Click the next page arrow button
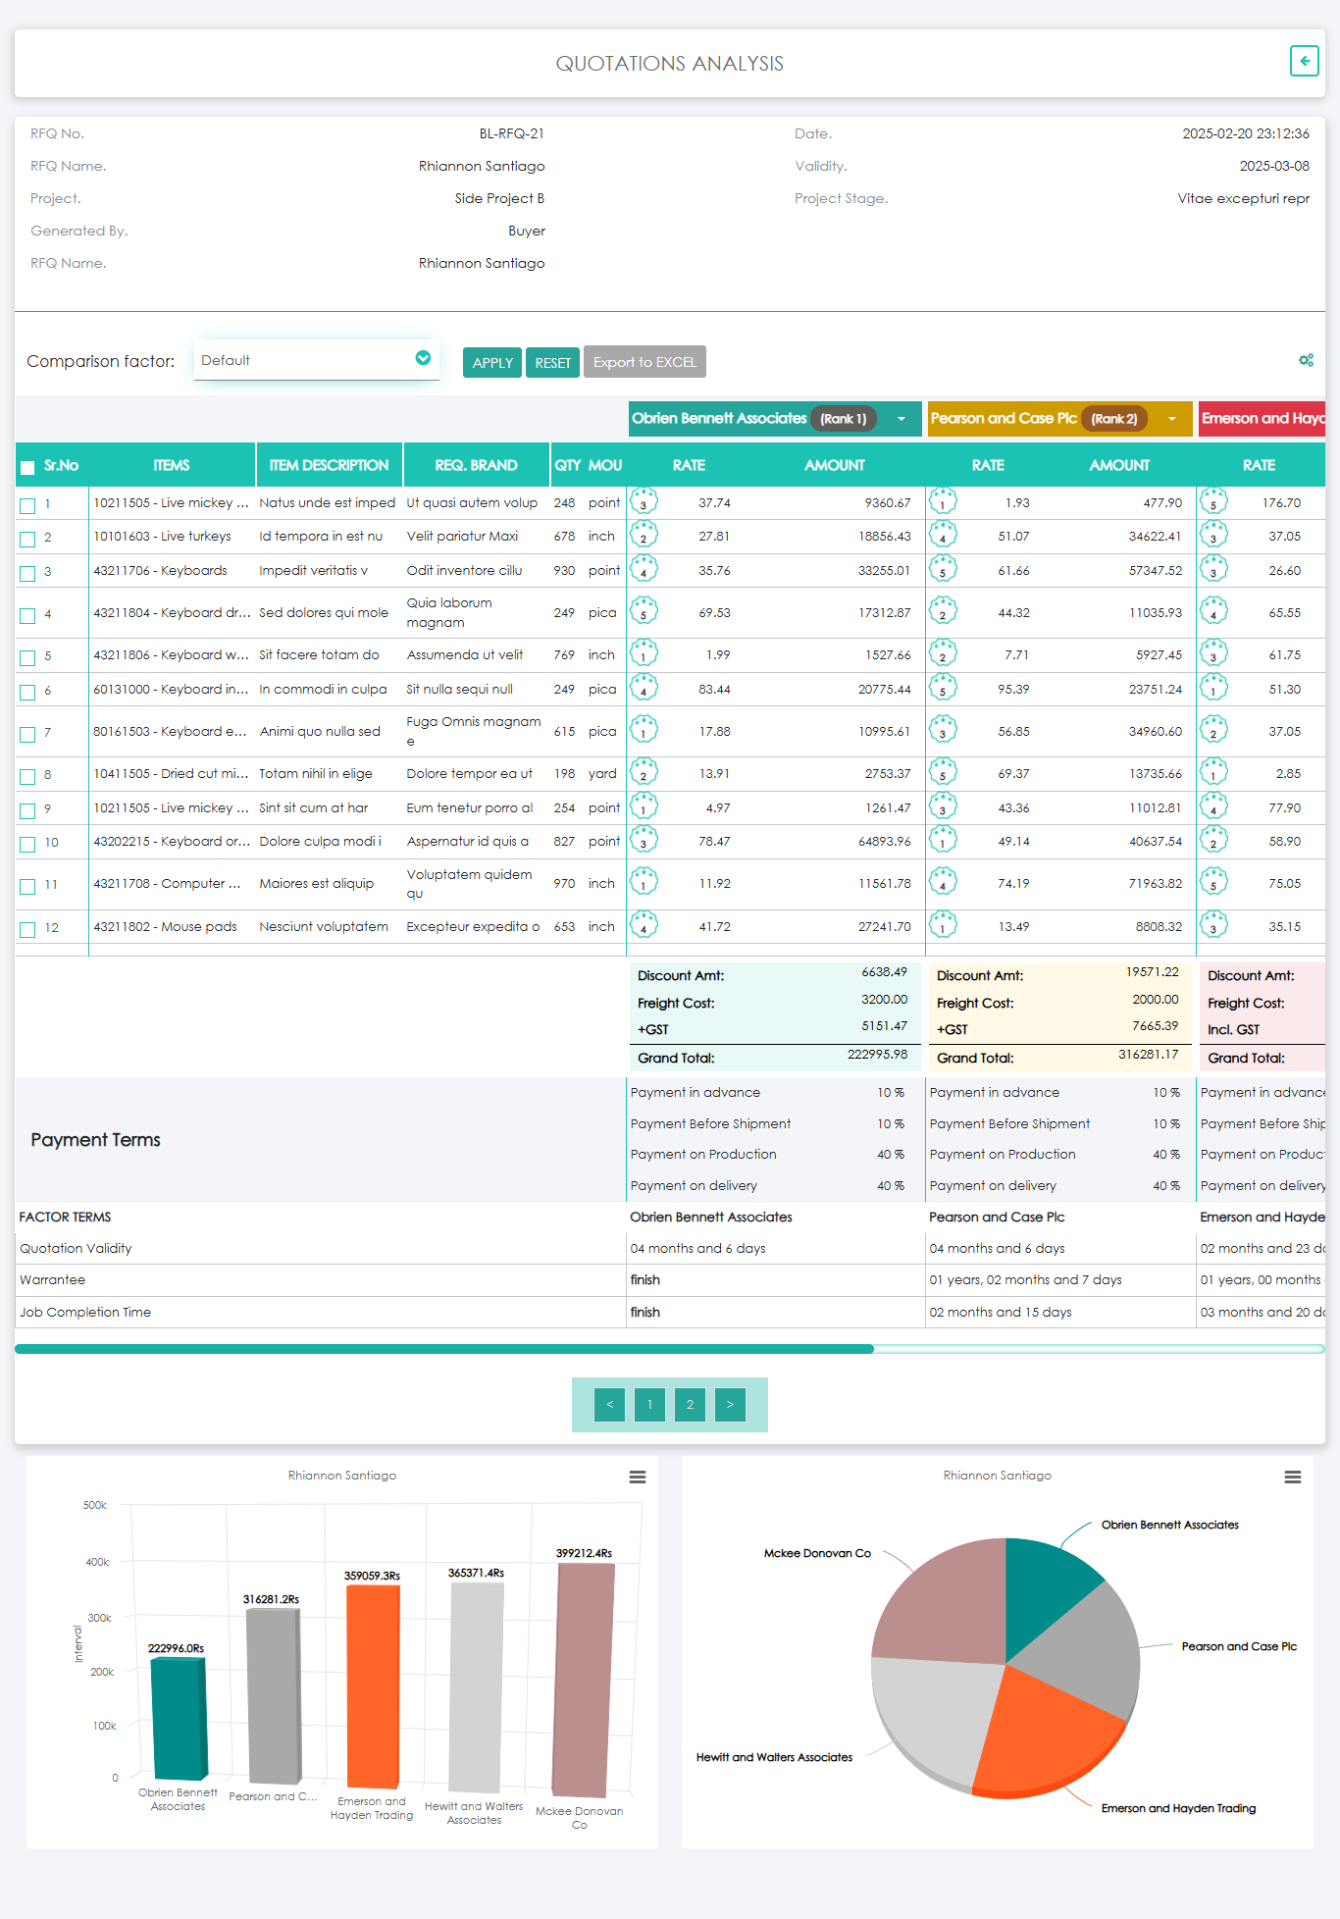1340x1919 pixels. 730,1405
